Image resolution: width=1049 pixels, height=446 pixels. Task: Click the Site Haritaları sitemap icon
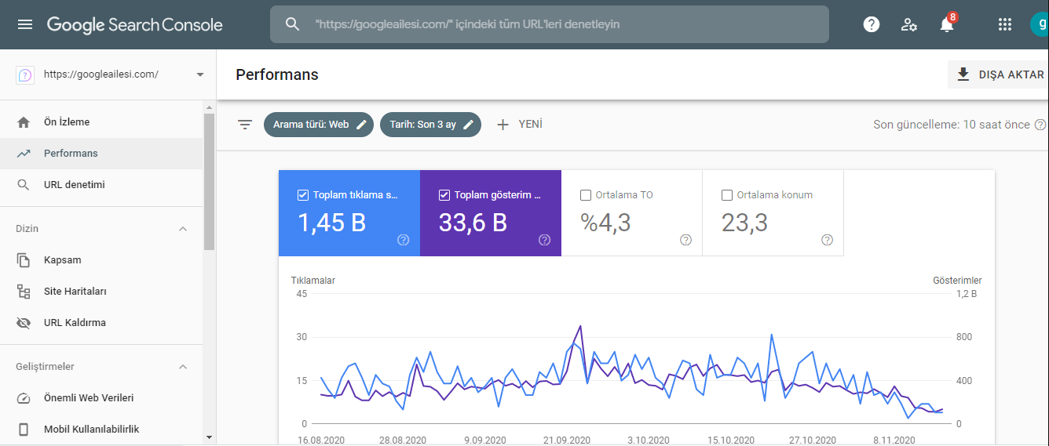(x=24, y=292)
